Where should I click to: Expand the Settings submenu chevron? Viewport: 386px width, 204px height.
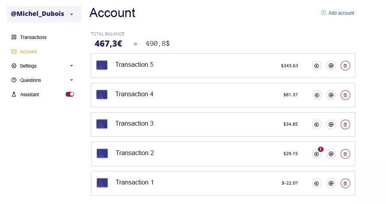[72, 66]
